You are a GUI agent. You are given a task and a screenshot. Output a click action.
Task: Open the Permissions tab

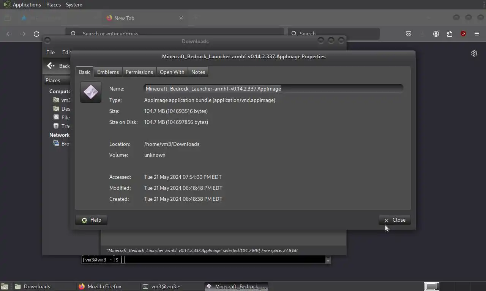[x=139, y=72]
